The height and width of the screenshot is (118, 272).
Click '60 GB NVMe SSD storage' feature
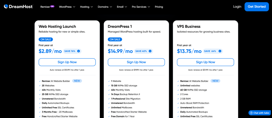(194, 90)
